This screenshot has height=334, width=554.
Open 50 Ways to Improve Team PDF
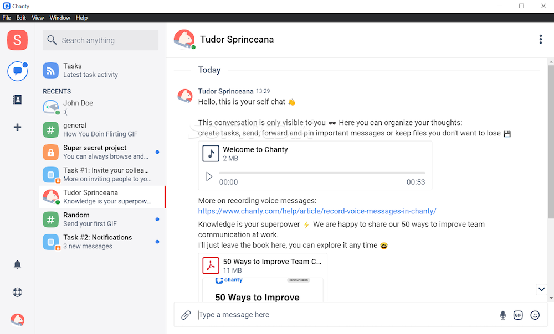(x=272, y=262)
